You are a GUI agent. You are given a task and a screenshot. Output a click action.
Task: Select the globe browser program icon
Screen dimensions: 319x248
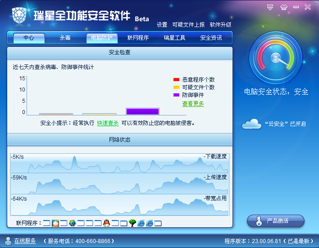[x=72, y=223]
